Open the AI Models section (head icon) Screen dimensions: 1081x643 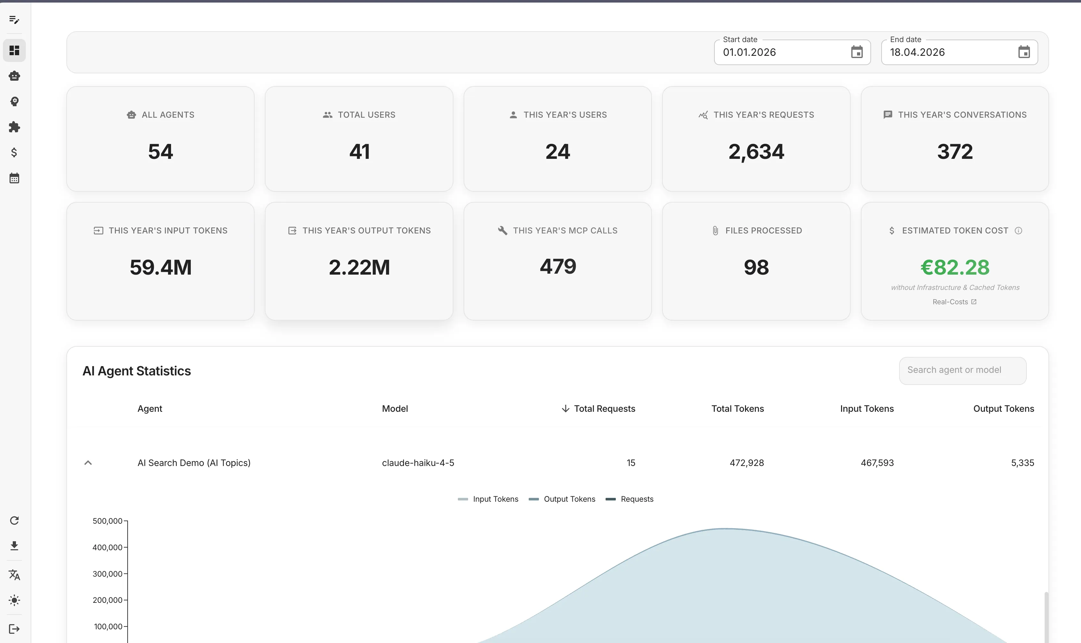tap(14, 102)
